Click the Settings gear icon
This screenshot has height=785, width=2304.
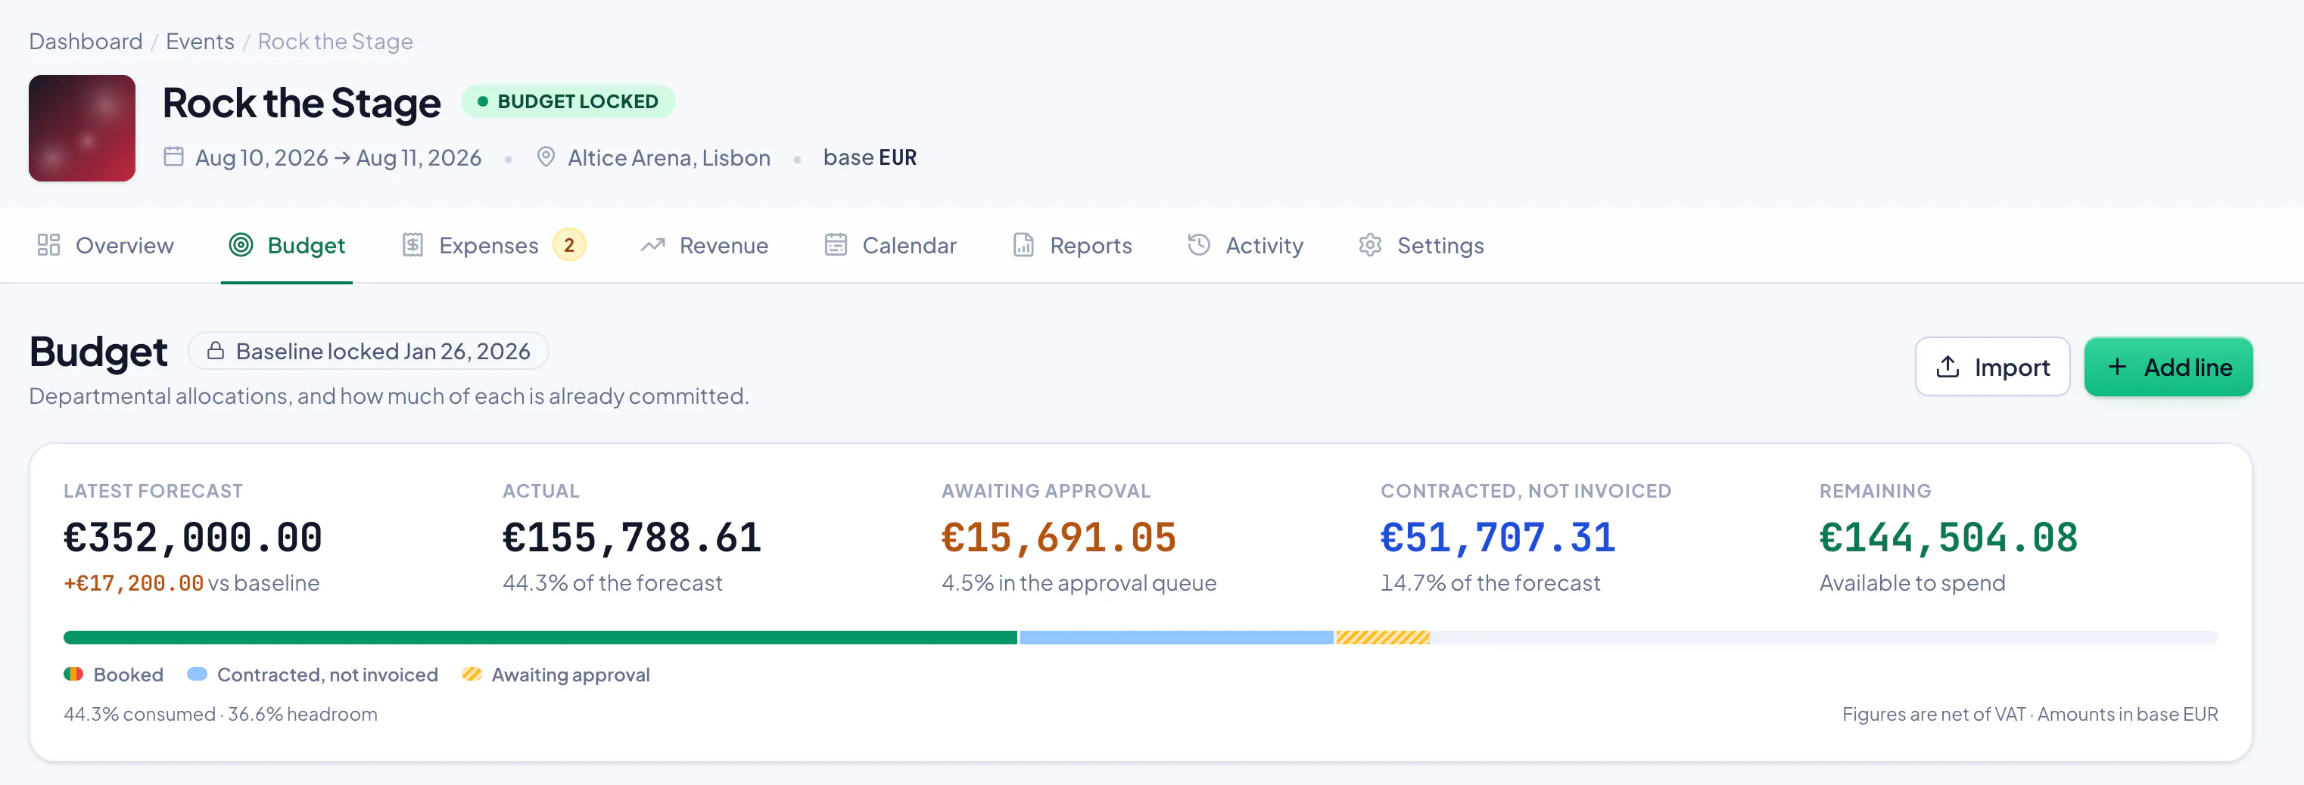(1370, 245)
